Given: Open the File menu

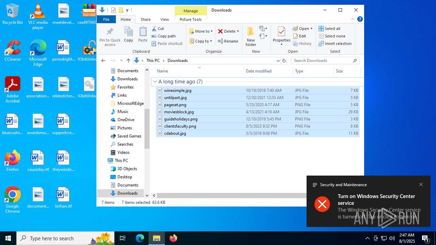Looking at the screenshot, I should (106, 19).
